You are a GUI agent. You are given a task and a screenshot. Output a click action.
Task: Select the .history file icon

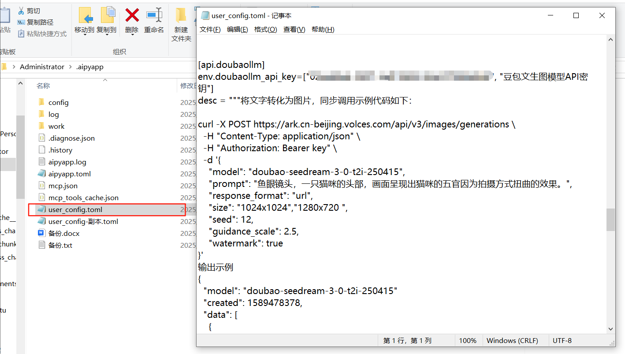pyautogui.click(x=41, y=150)
